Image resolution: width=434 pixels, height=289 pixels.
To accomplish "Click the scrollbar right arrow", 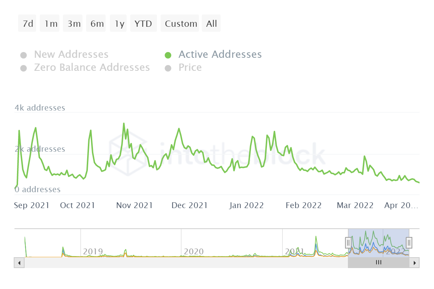I will click(414, 263).
